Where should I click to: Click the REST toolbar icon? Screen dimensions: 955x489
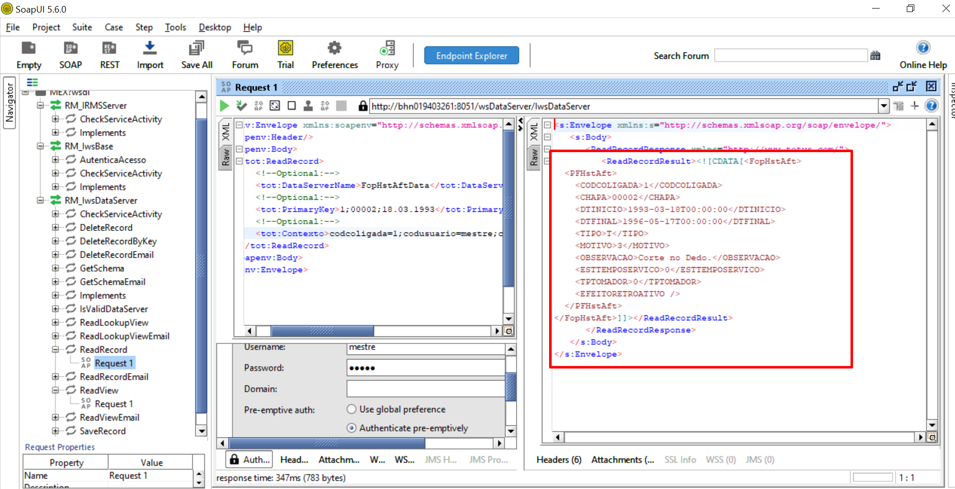pyautogui.click(x=110, y=55)
